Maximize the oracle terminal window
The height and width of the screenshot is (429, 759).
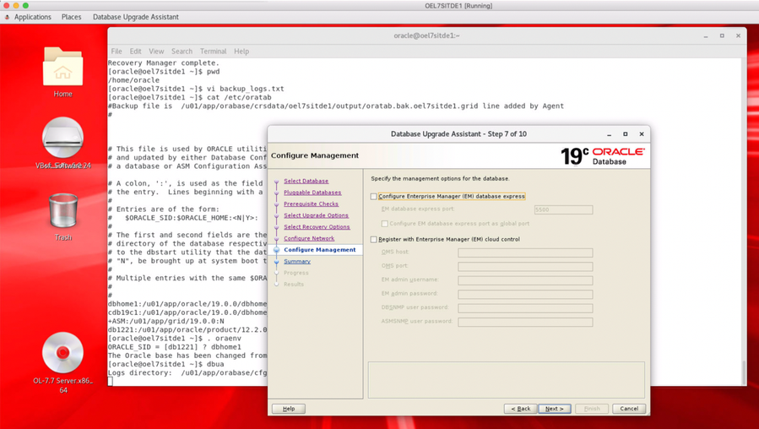click(x=722, y=35)
